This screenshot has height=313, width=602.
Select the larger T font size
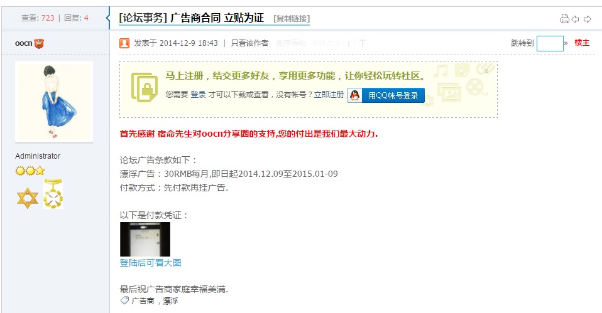(363, 43)
